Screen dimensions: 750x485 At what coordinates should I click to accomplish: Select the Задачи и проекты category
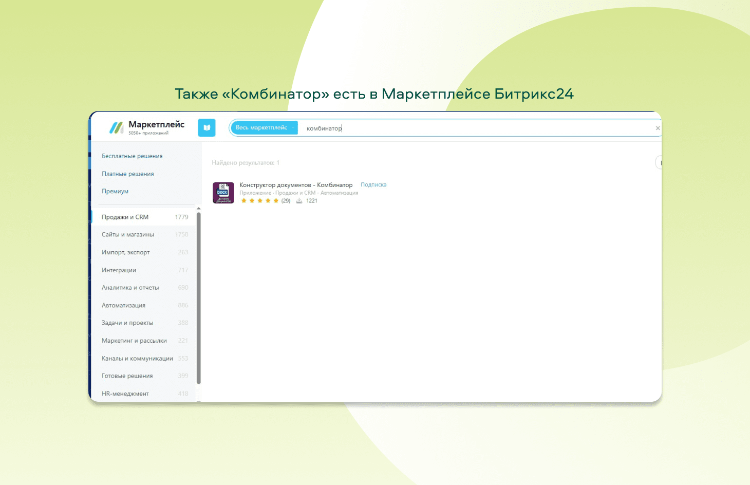tap(144, 323)
